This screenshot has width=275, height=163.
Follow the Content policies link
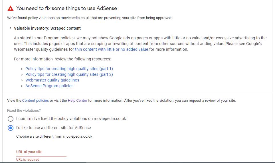click(35, 101)
